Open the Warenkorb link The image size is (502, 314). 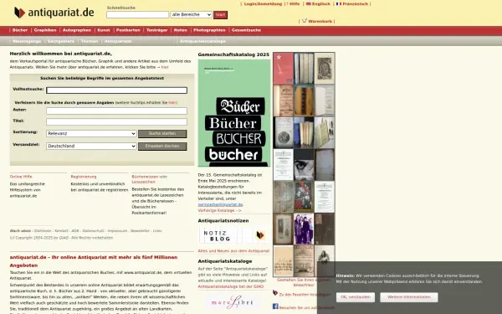[320, 21]
